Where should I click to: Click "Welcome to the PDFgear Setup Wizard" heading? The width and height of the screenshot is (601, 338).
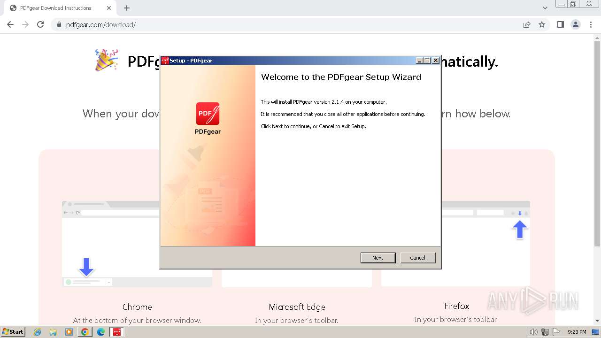pyautogui.click(x=341, y=77)
